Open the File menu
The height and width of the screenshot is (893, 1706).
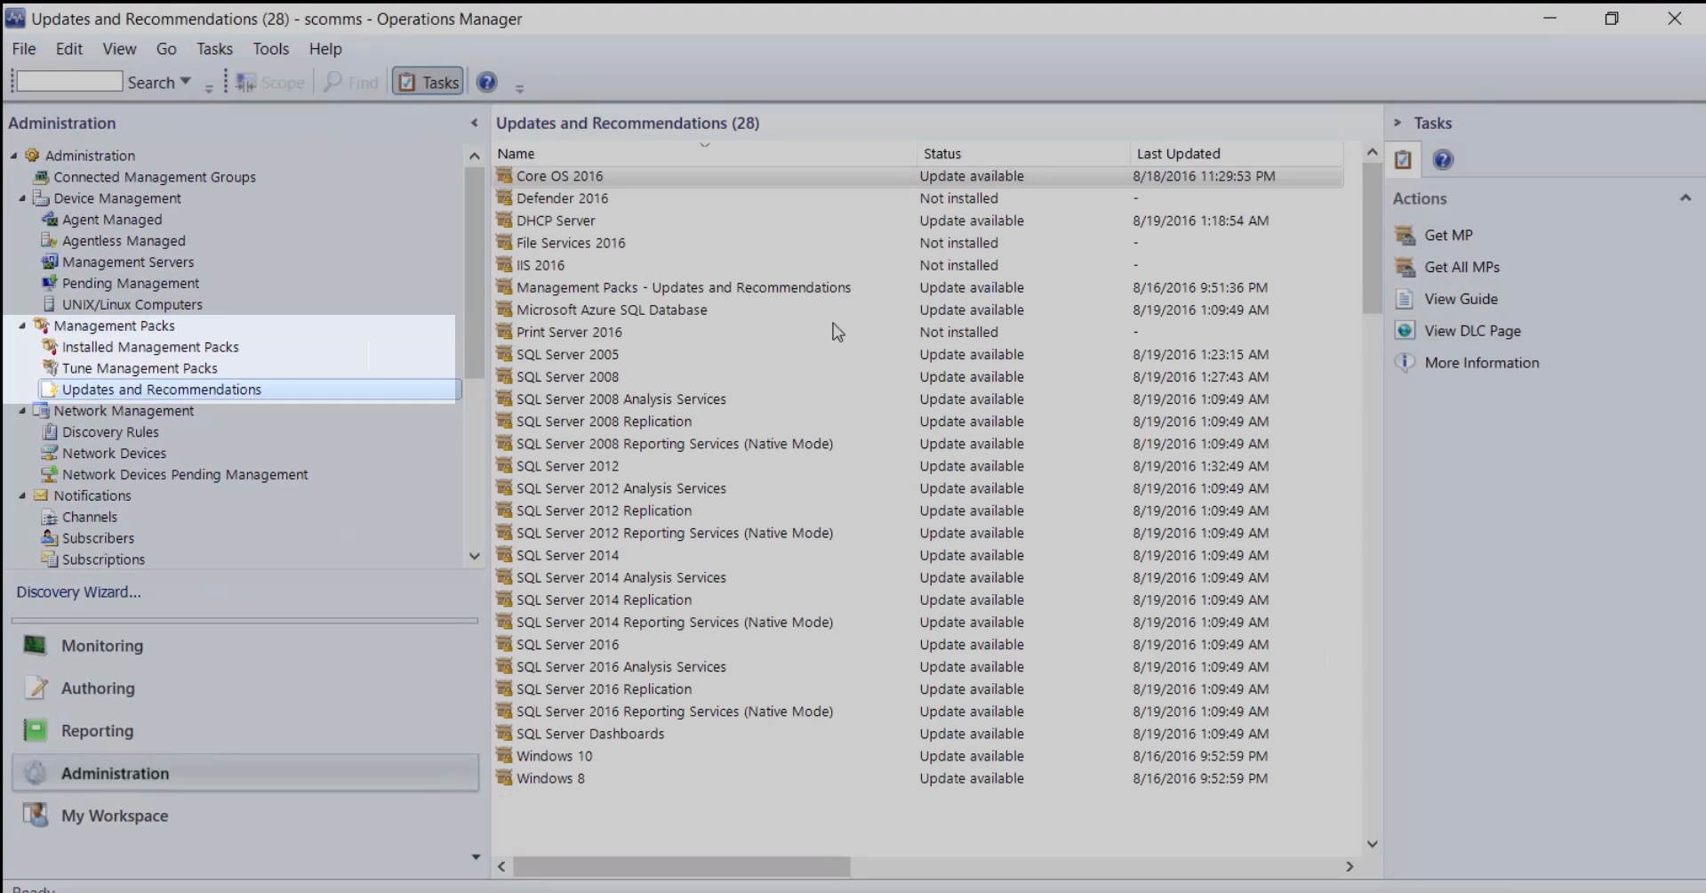click(x=24, y=49)
